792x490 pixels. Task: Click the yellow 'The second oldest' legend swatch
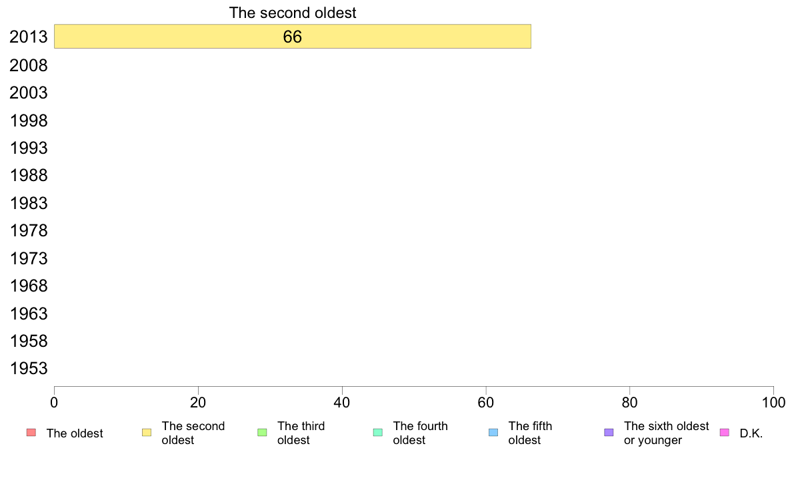point(147,433)
